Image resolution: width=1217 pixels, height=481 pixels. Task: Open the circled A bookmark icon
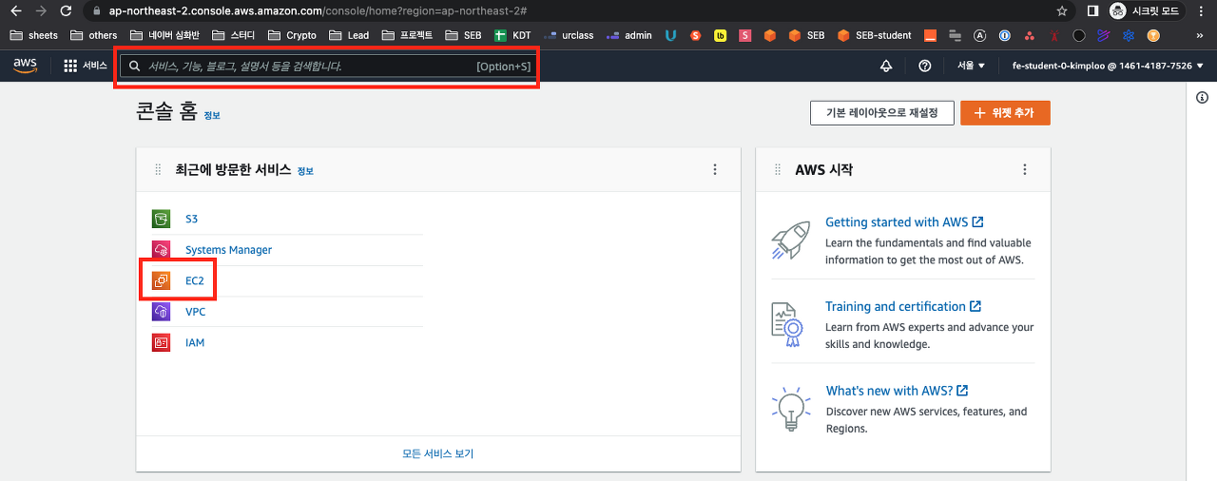coord(980,35)
